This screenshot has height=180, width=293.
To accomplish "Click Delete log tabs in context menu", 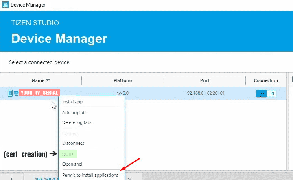I will (77, 122).
